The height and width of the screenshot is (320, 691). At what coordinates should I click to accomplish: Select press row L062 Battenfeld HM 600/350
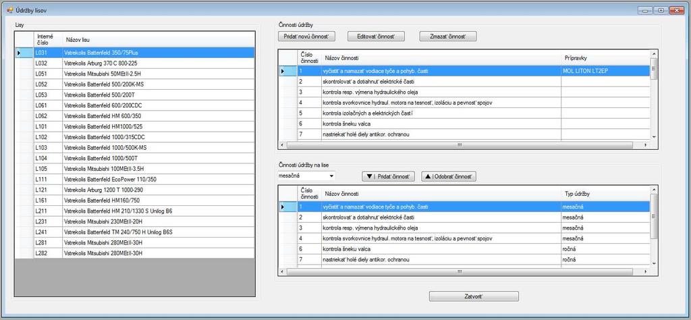coord(135,116)
